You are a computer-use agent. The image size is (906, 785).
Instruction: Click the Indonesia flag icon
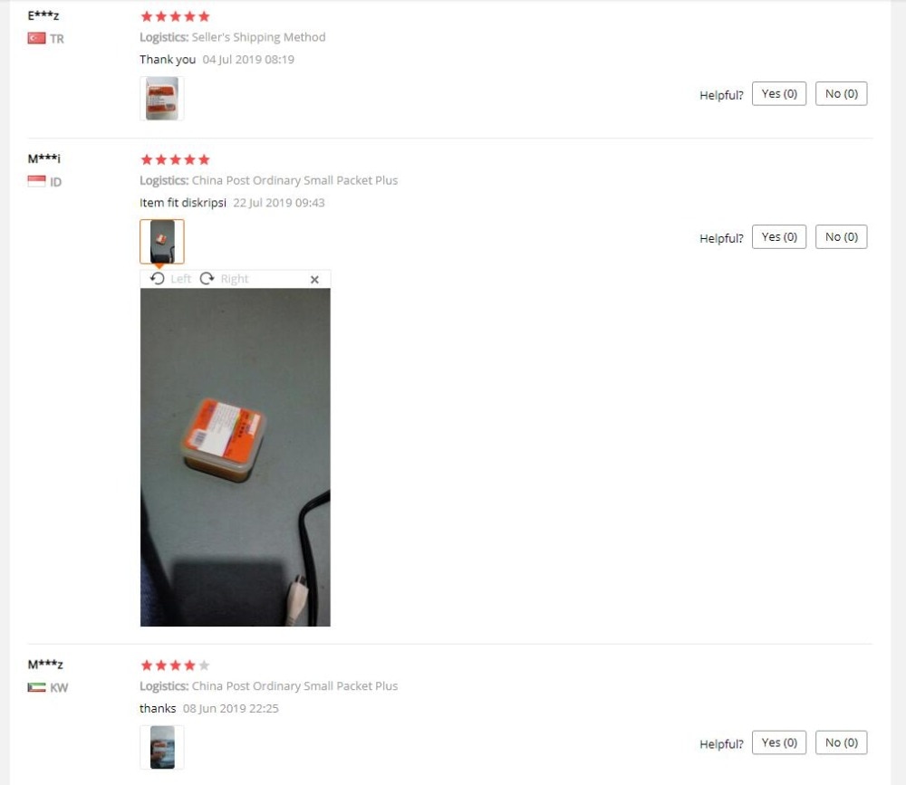tap(36, 181)
